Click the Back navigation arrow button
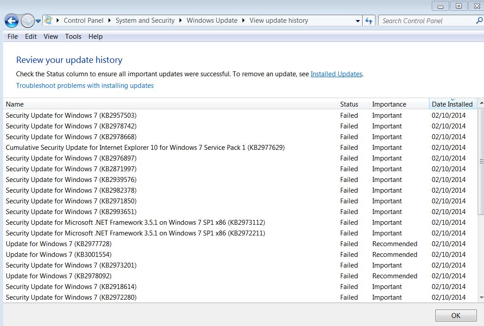Image resolution: width=484 pixels, height=326 pixels. click(12, 21)
